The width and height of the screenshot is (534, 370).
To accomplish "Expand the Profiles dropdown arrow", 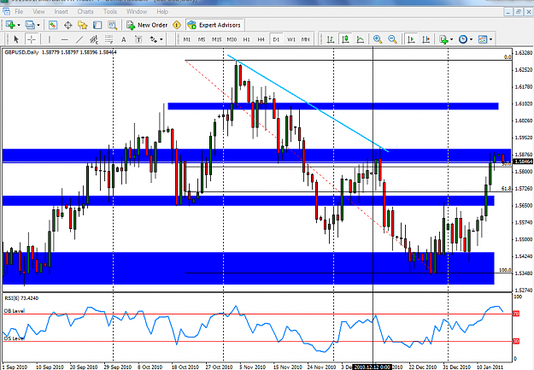I will (38, 26).
